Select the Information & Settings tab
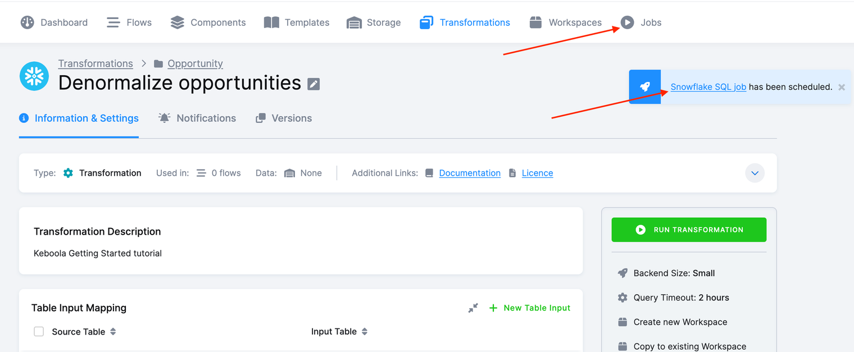The height and width of the screenshot is (352, 854). (79, 118)
